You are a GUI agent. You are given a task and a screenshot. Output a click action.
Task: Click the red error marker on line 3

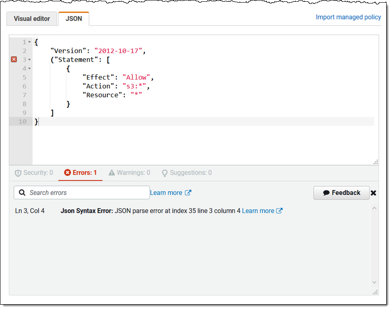click(14, 60)
